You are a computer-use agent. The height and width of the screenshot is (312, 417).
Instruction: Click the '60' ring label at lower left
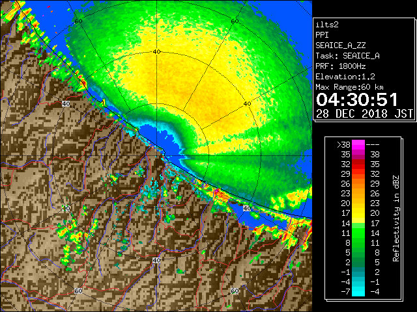(x=78, y=291)
